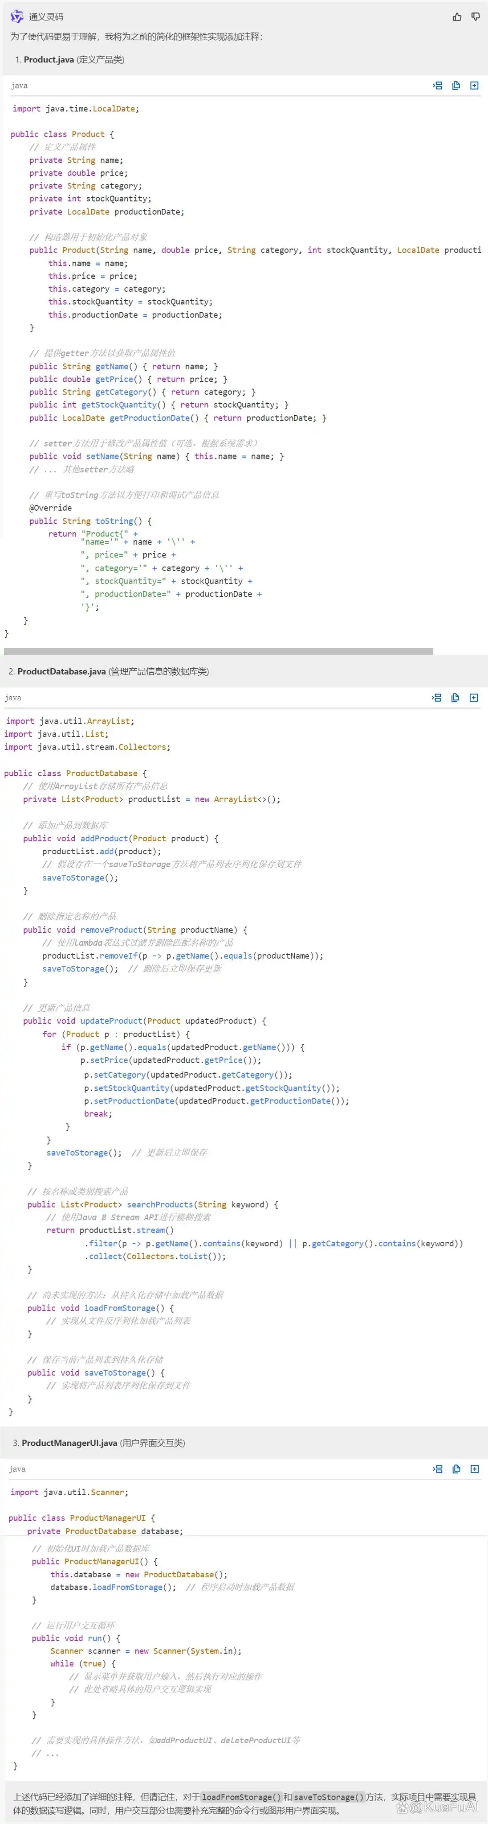488x1824 pixels.
Task: Insert Product.java code at cursor
Action: pos(438,86)
